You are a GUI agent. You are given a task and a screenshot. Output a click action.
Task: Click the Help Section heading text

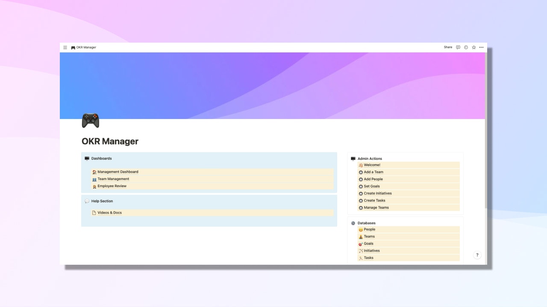pos(102,201)
